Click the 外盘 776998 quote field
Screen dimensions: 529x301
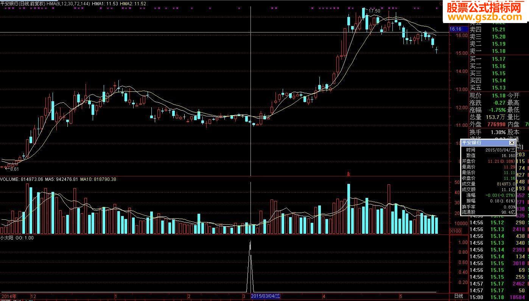(x=488, y=125)
